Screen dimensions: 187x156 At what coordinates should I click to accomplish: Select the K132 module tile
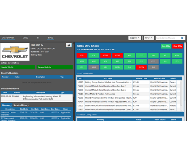click(x=94, y=61)
